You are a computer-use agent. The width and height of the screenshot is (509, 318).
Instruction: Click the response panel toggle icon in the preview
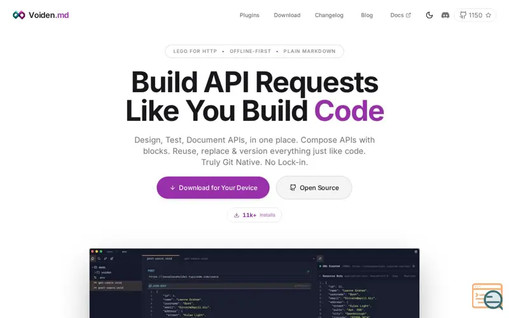coord(320,259)
